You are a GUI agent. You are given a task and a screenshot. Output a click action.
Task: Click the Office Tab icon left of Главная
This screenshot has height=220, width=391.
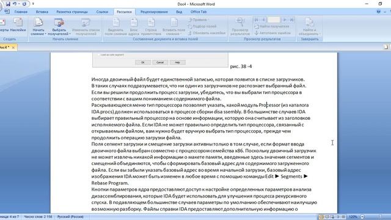(7, 12)
